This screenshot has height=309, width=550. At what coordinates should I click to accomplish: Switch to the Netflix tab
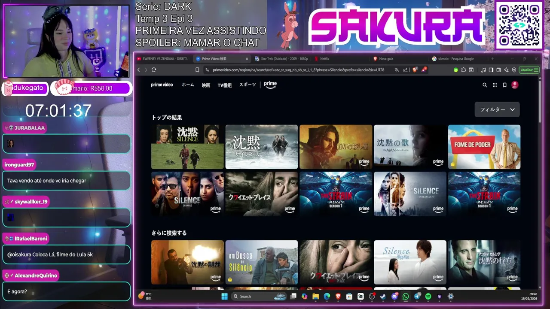(324, 59)
